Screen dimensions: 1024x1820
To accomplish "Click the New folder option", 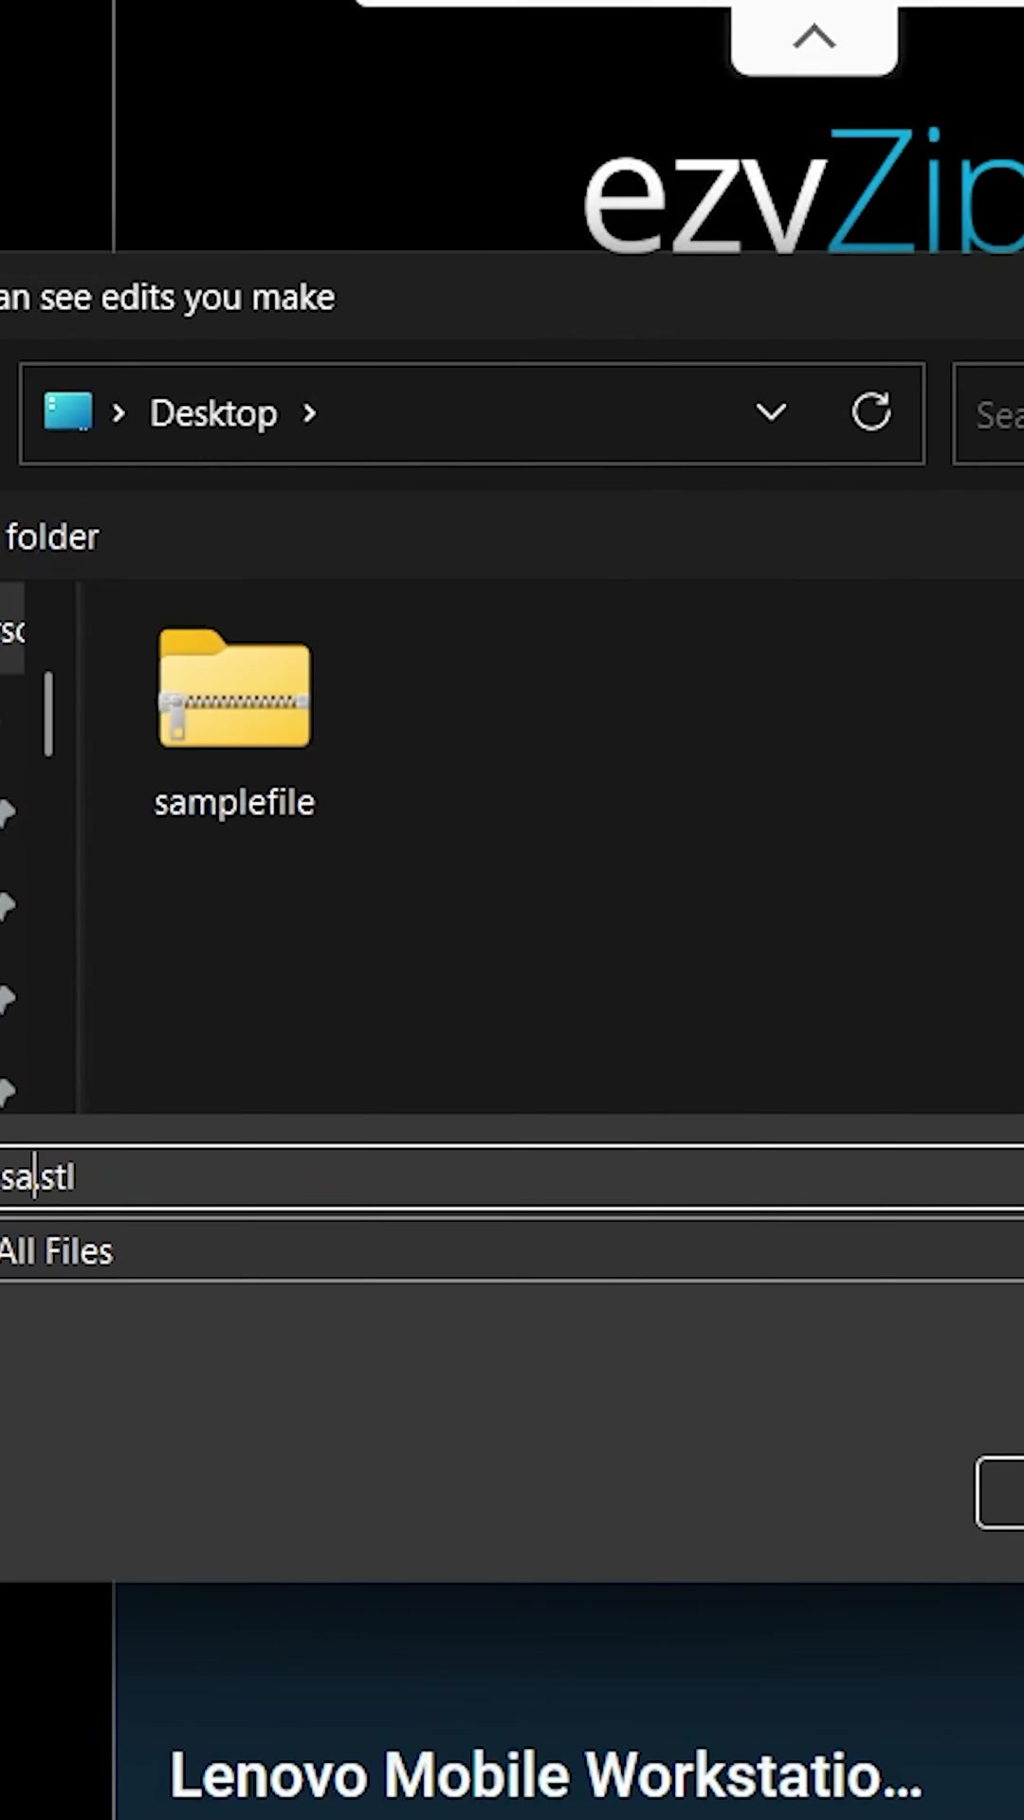I will pyautogui.click(x=51, y=537).
